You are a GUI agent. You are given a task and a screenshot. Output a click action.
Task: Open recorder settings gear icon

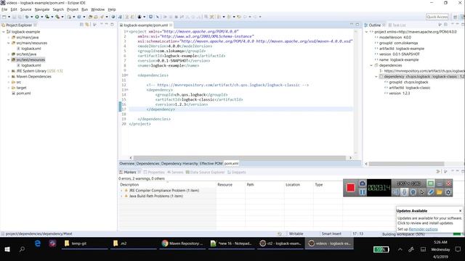(x=448, y=192)
